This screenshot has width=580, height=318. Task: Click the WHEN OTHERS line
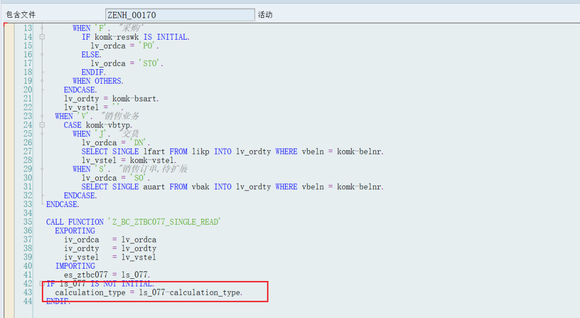point(98,81)
